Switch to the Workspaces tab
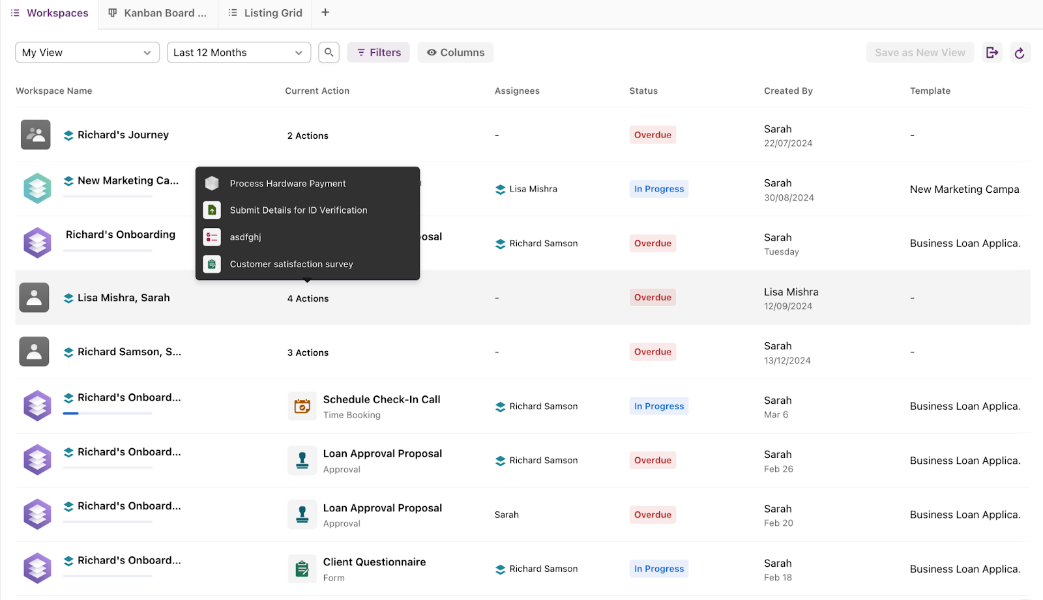 (x=49, y=13)
